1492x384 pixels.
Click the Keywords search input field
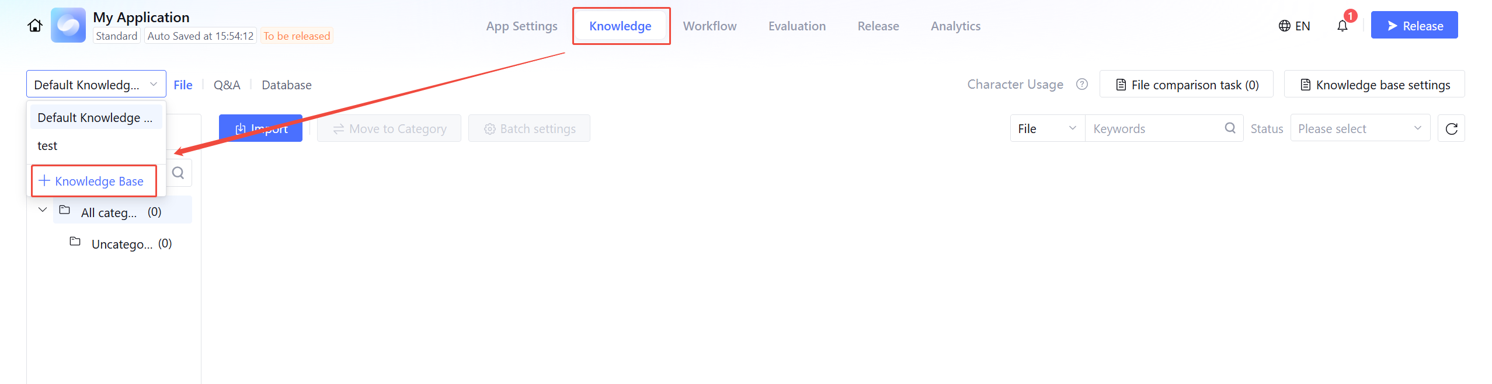tap(1154, 129)
